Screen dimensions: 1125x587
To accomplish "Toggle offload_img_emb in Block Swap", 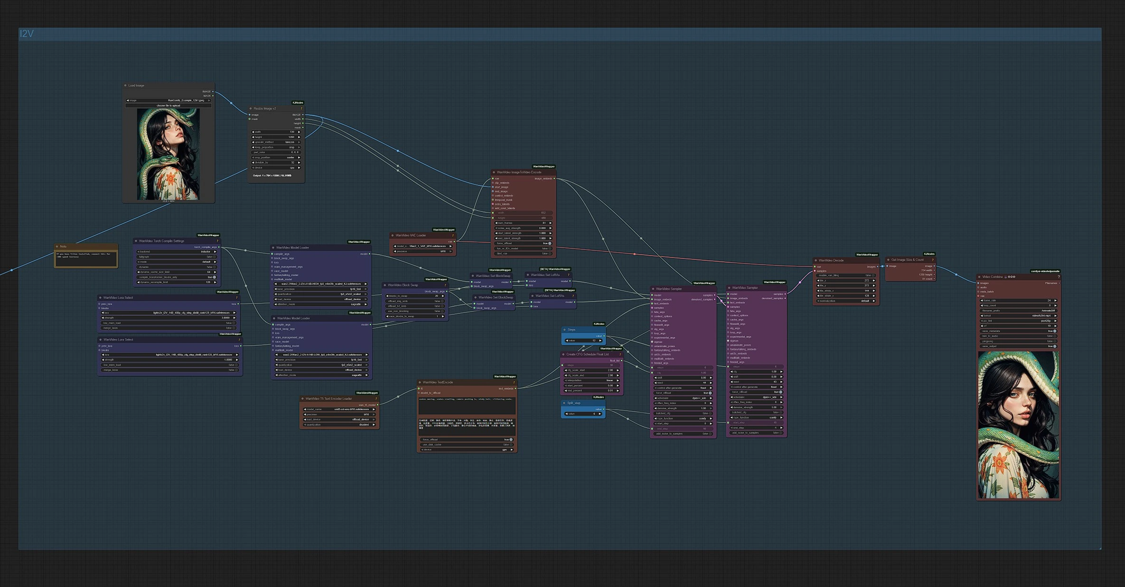I will (415, 301).
